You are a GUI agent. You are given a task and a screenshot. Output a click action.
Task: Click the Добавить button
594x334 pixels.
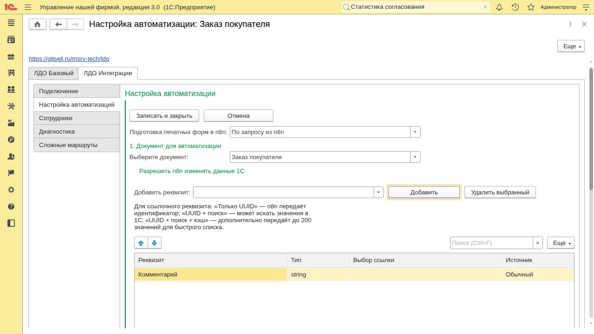[x=424, y=192]
